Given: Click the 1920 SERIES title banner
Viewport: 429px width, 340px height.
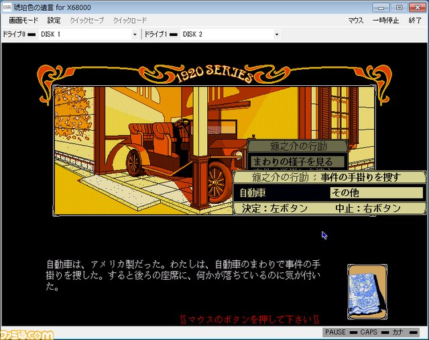Looking at the screenshot, I should tap(214, 74).
